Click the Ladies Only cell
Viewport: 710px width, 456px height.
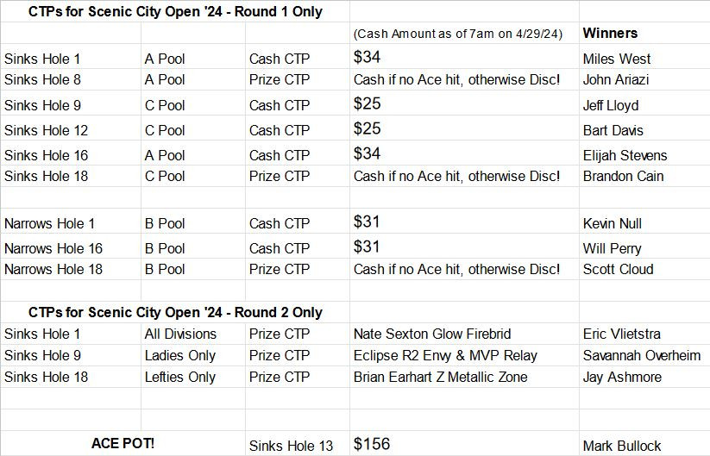[x=180, y=355]
